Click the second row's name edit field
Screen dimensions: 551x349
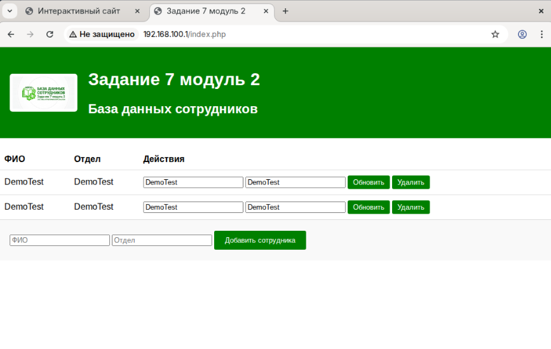(x=193, y=207)
